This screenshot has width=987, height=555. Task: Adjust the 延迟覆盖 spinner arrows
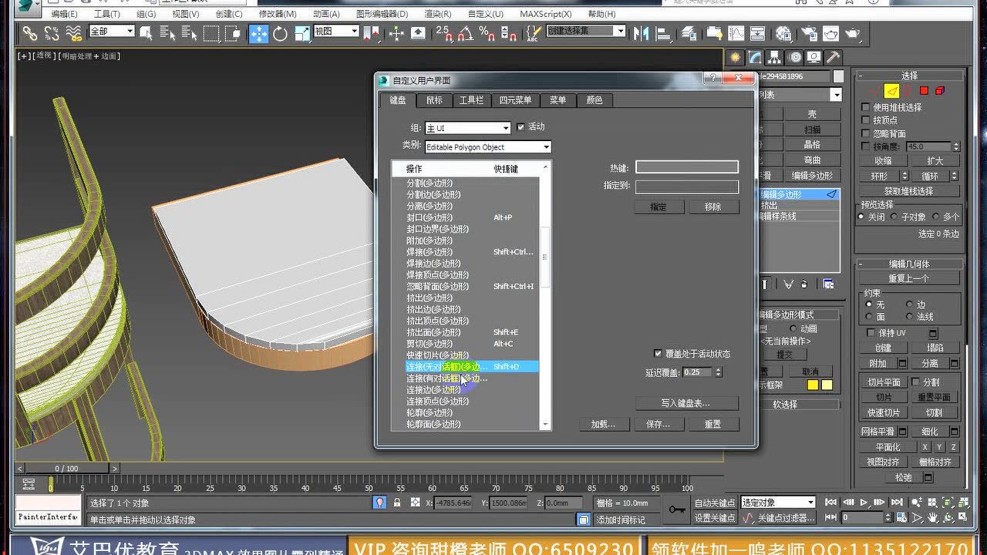click(x=719, y=372)
